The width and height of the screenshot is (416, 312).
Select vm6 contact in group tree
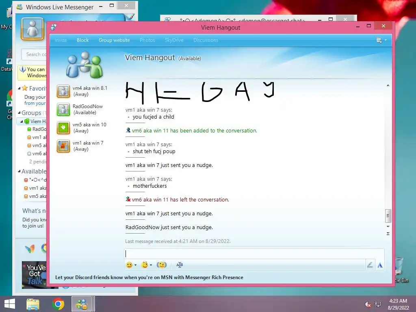pyautogui.click(x=37, y=154)
